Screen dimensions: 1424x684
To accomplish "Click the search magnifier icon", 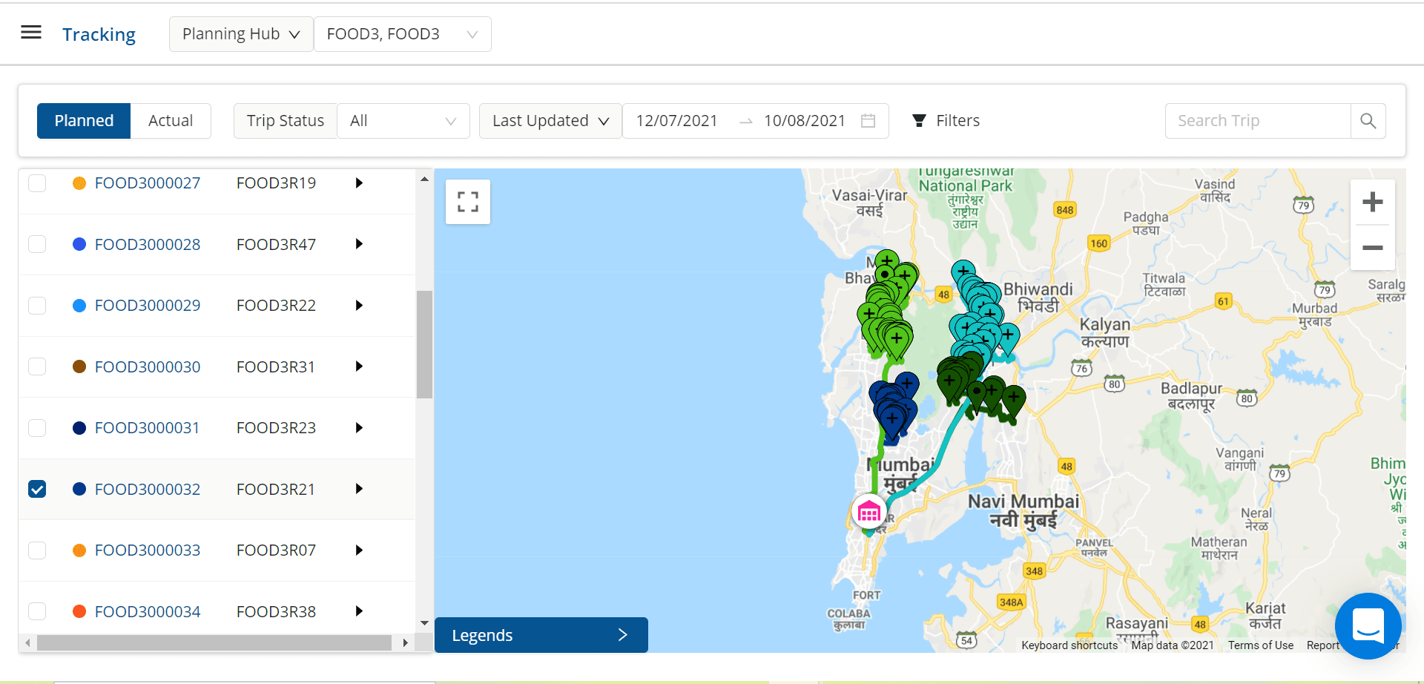I will pos(1368,121).
